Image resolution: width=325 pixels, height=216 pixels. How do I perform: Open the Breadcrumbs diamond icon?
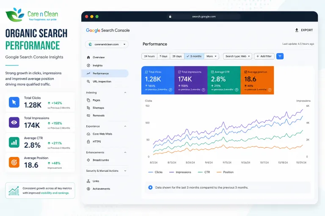(88, 160)
